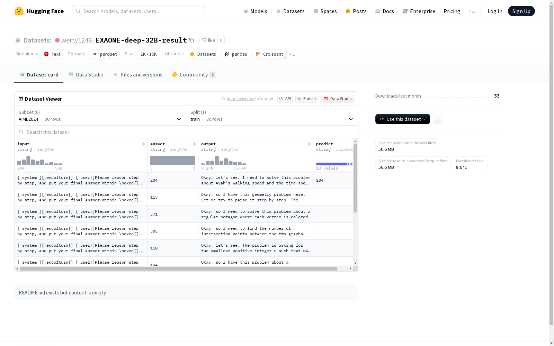Sort the answer column
554x346 pixels.
click(x=194, y=144)
